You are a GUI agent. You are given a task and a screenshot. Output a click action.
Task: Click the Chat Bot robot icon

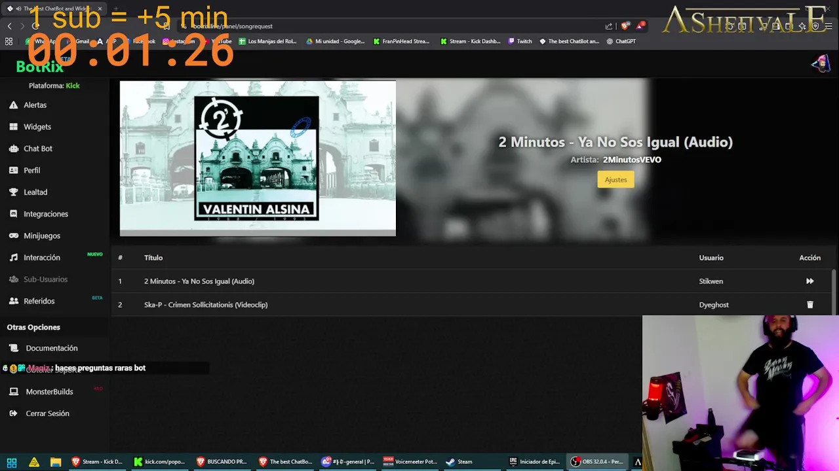(13, 148)
